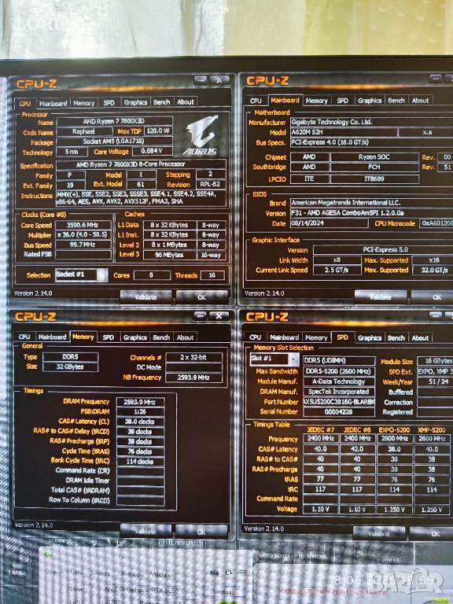Open the GPU-Z hamburger menu icon
The height and width of the screenshot is (604, 453).
pyautogui.click(x=243, y=573)
